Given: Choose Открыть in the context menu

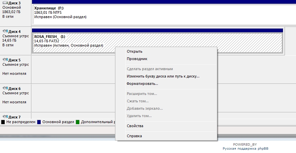Looking at the screenshot, I should 166,51.
